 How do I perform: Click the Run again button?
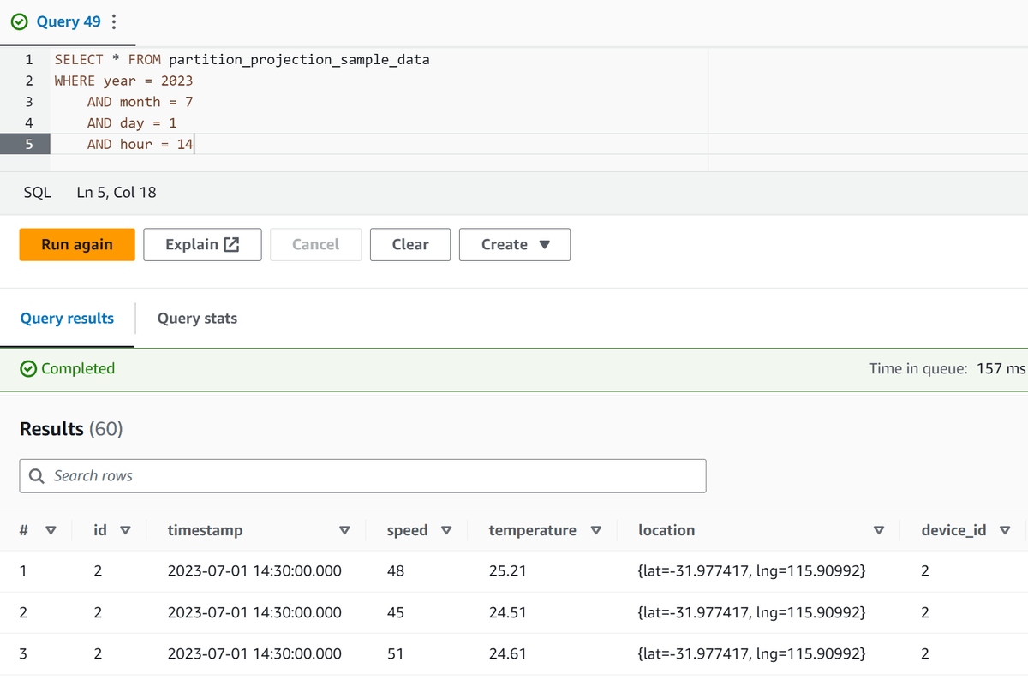(76, 244)
